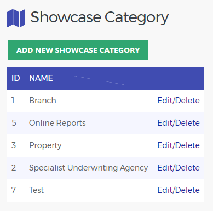Open Edit/Delete for Online Reports
The image size is (213, 211).
179,123
